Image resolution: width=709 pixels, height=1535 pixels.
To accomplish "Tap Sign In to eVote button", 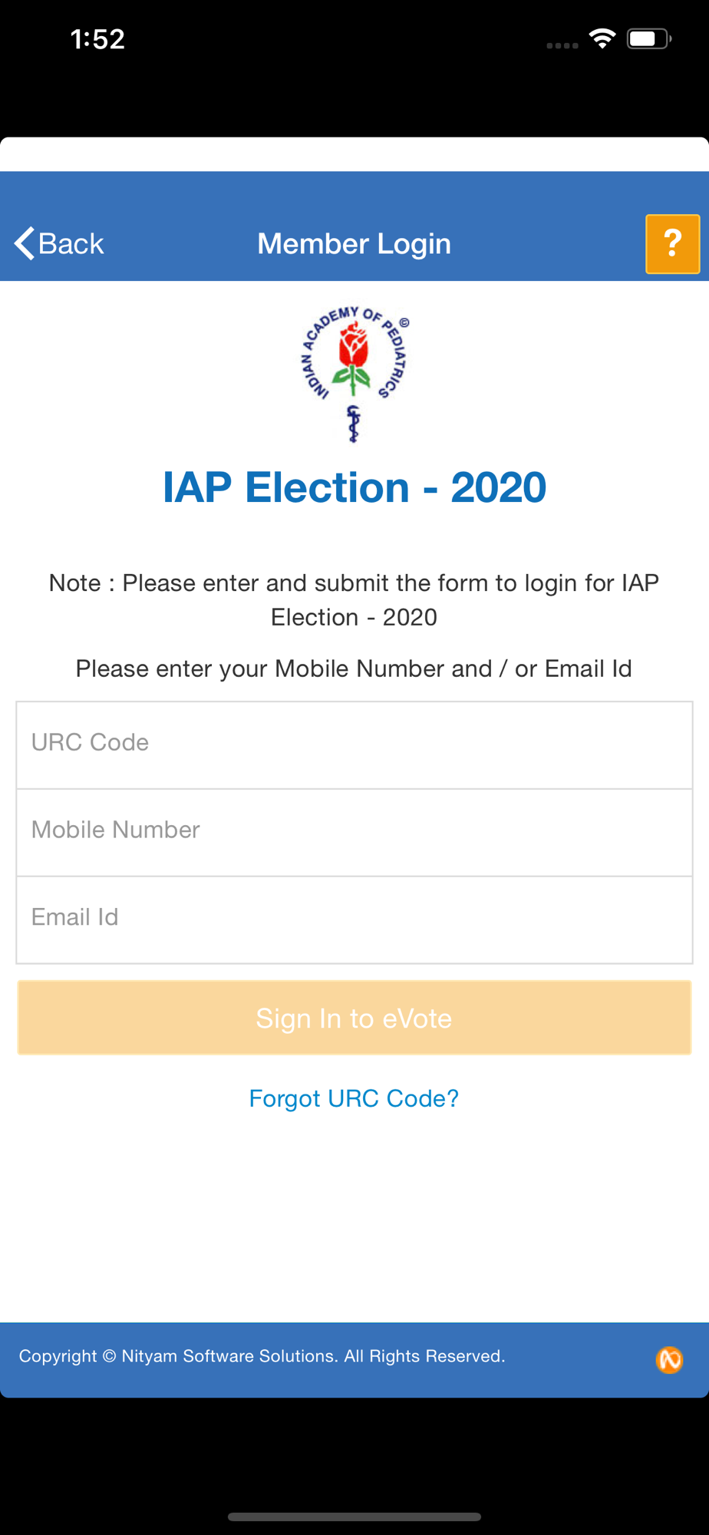I will tap(354, 1018).
